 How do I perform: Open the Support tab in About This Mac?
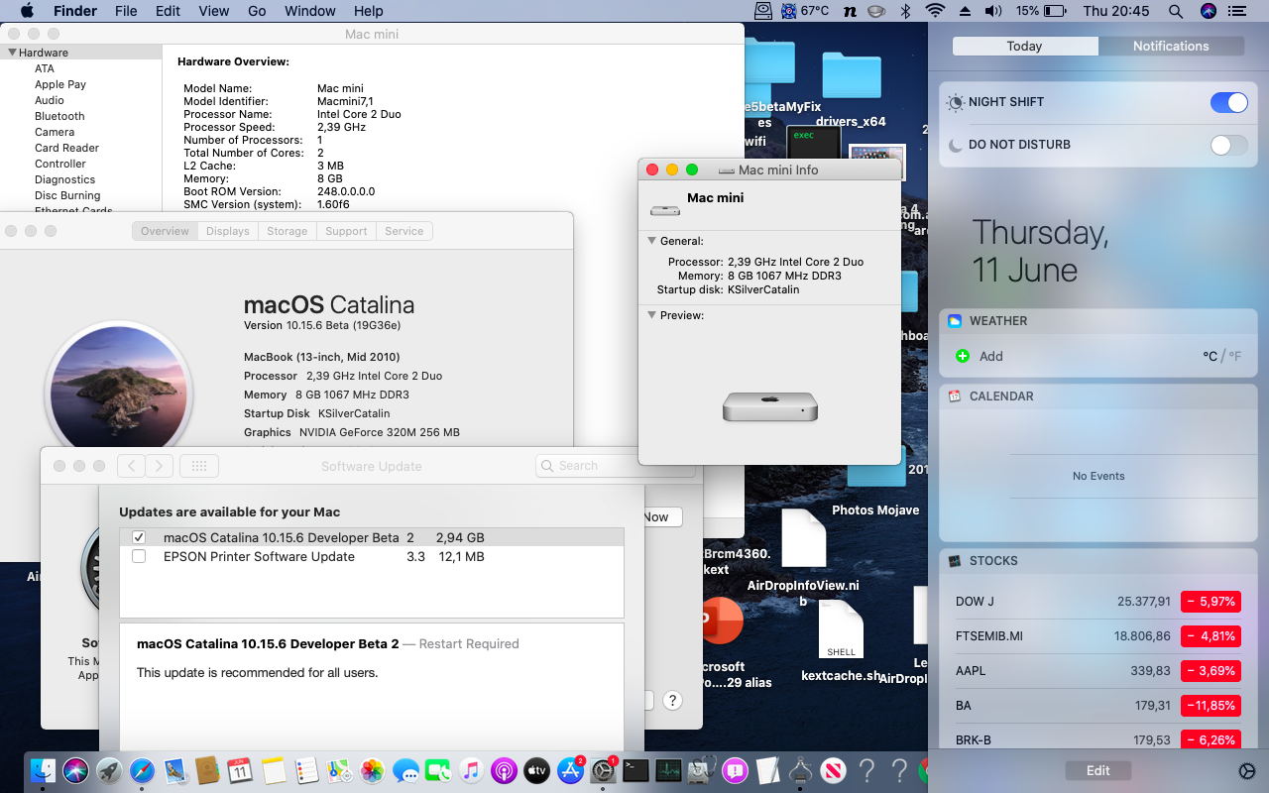click(x=346, y=231)
